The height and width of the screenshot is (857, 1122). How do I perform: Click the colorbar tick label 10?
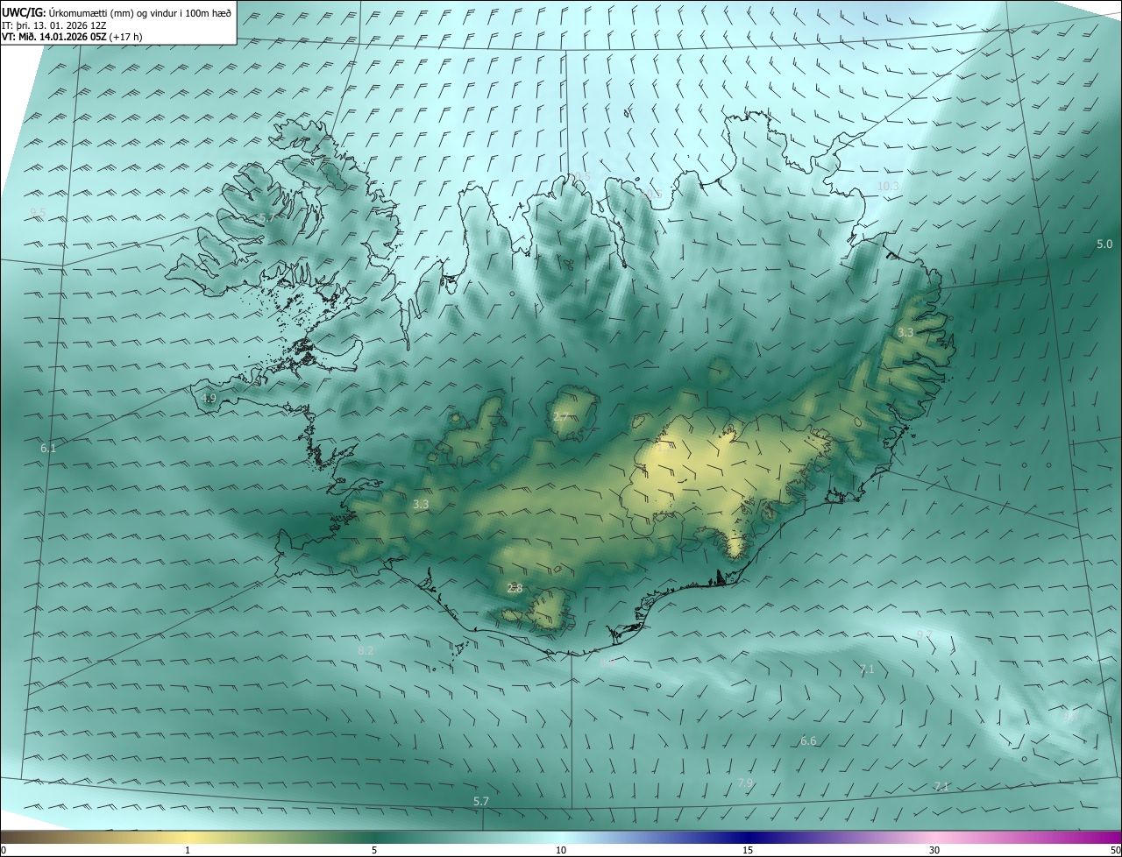(561, 850)
